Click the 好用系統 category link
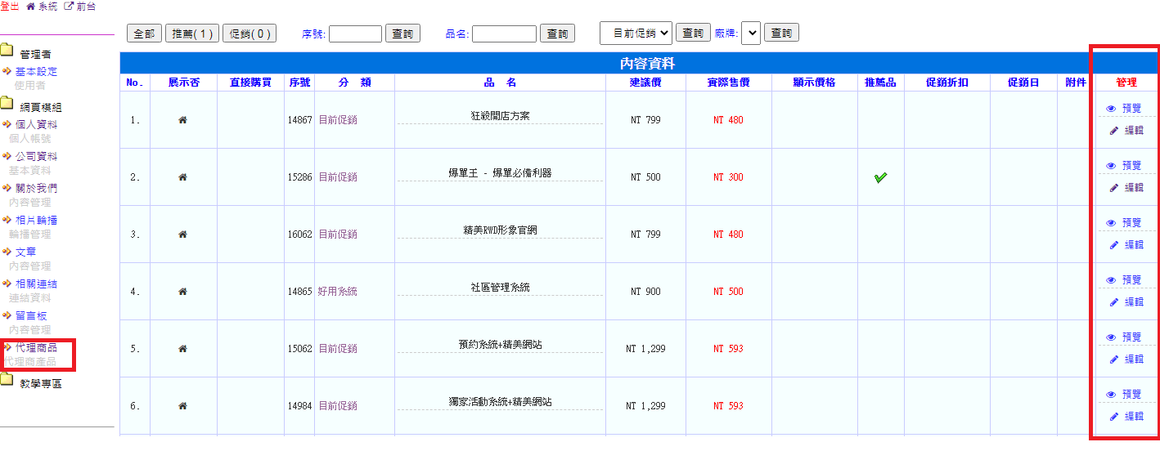Image resolution: width=1160 pixels, height=451 pixels. [338, 292]
